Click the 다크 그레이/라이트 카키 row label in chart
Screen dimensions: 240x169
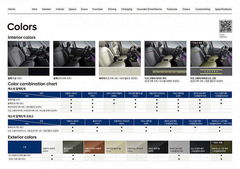tap(32, 111)
